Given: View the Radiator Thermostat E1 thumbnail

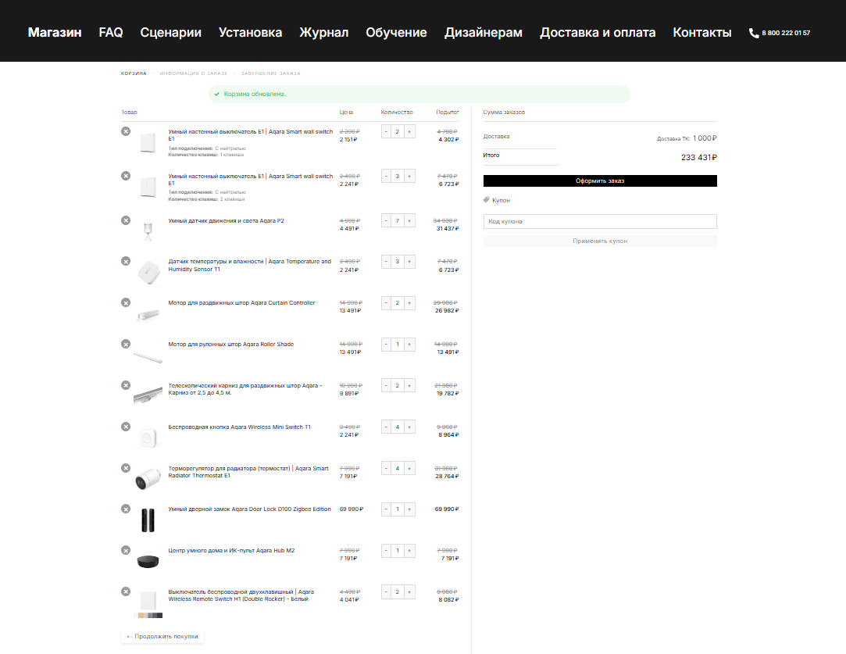Looking at the screenshot, I should pyautogui.click(x=148, y=479).
